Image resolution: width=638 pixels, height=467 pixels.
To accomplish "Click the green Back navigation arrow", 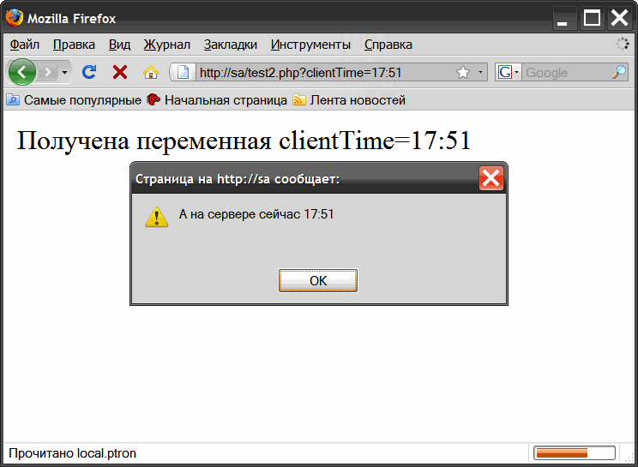I will pyautogui.click(x=21, y=72).
